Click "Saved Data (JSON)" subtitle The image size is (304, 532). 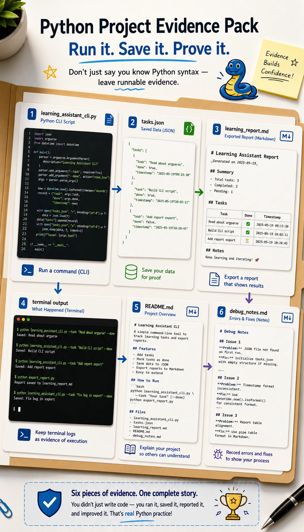point(158,130)
